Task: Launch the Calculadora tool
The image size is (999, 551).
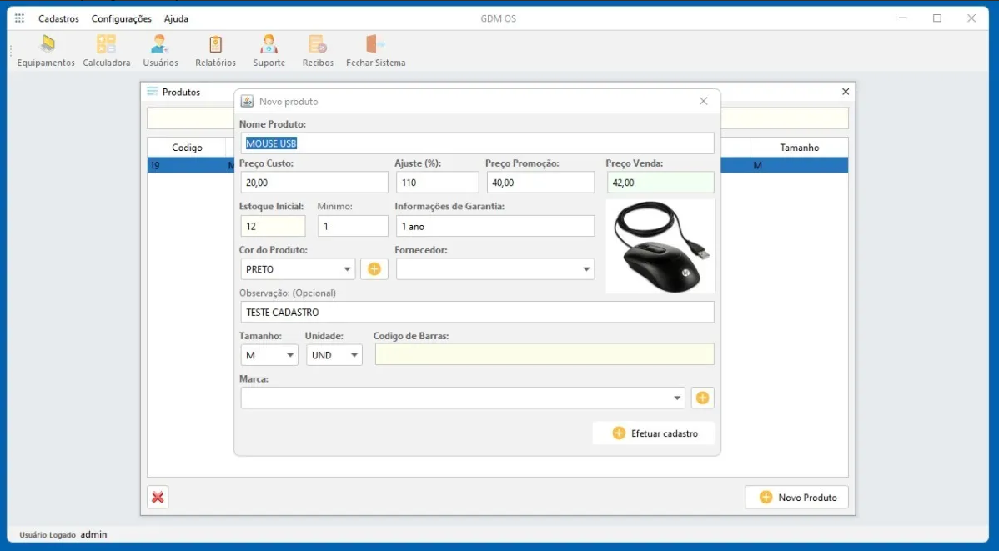Action: click(x=106, y=51)
